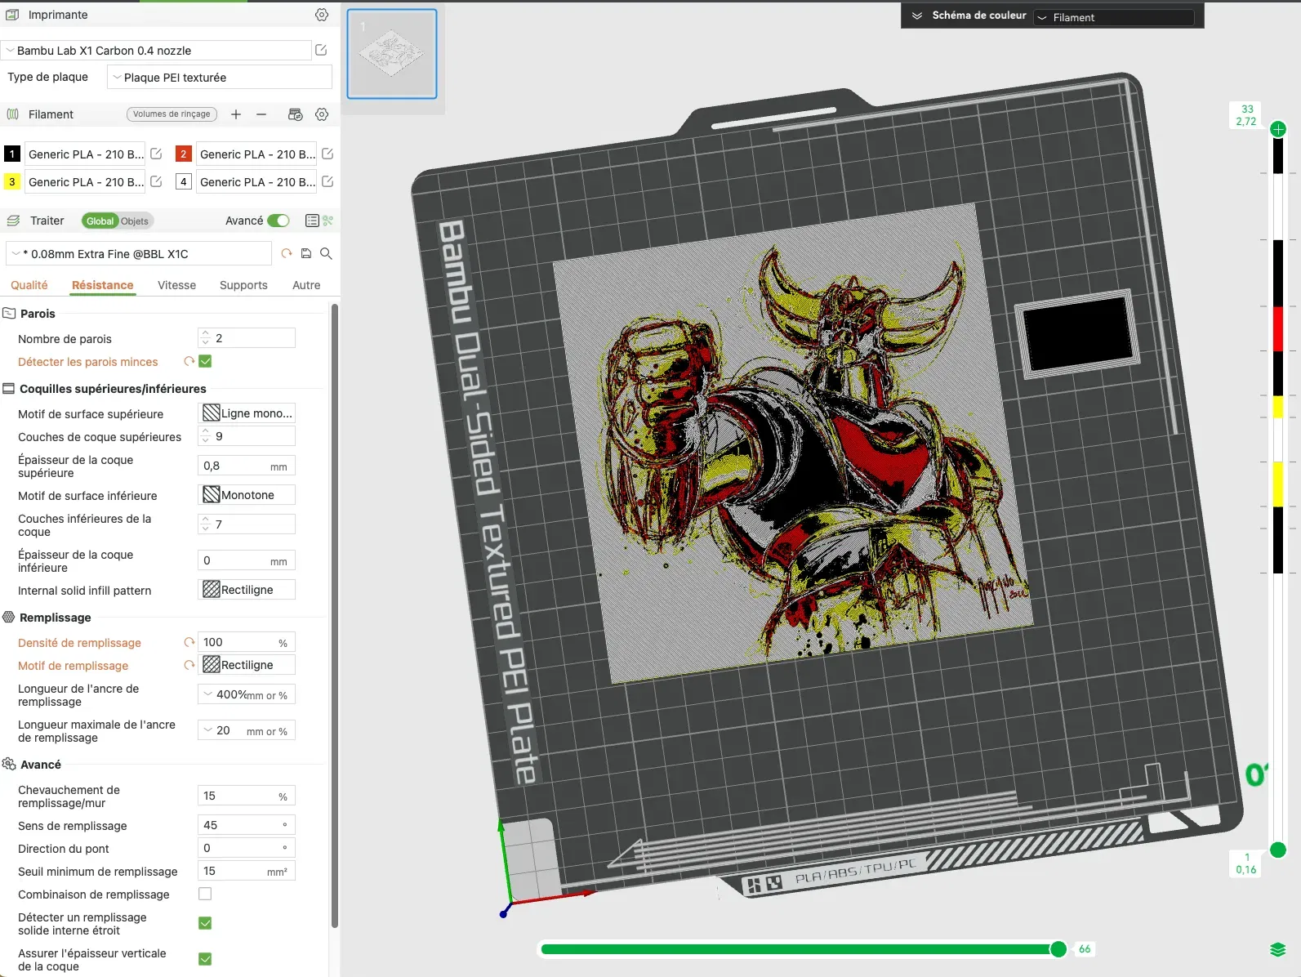Switch to the Vitesse tab
1301x977 pixels.
(x=176, y=285)
